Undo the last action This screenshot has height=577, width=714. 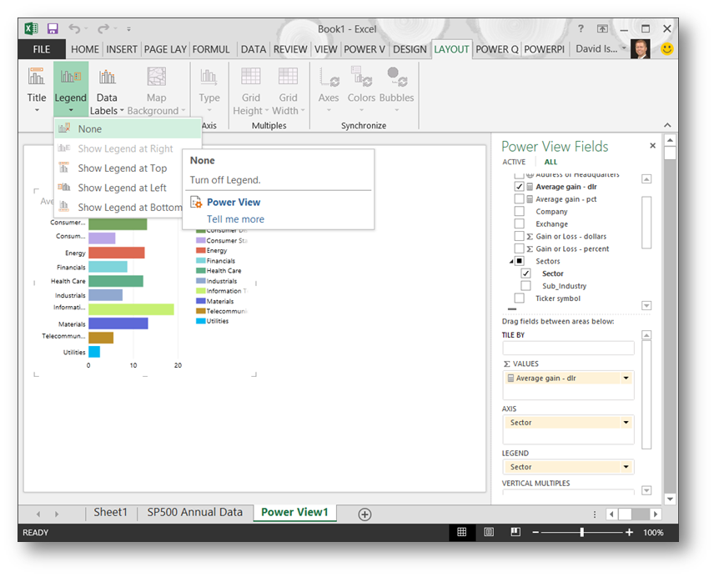(74, 28)
